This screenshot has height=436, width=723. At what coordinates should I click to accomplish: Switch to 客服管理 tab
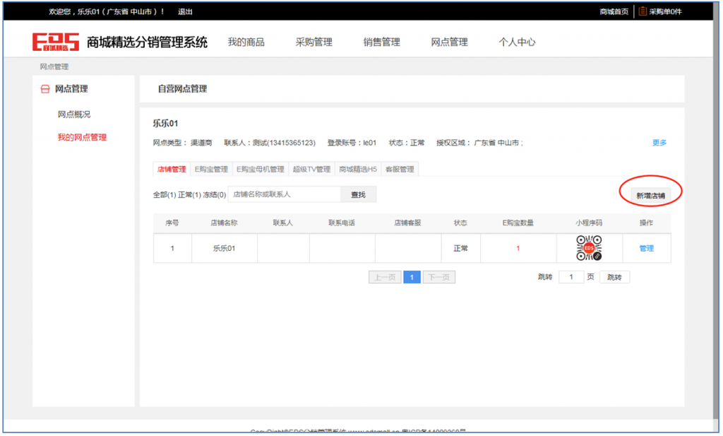(400, 170)
